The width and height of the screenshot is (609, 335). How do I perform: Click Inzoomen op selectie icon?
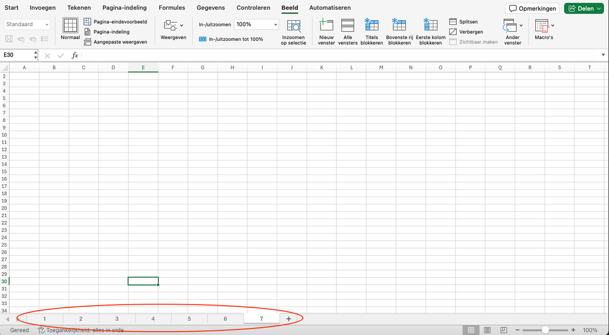[x=294, y=26]
